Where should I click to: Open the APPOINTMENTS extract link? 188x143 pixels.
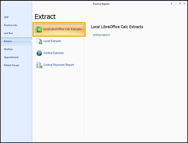point(101,35)
